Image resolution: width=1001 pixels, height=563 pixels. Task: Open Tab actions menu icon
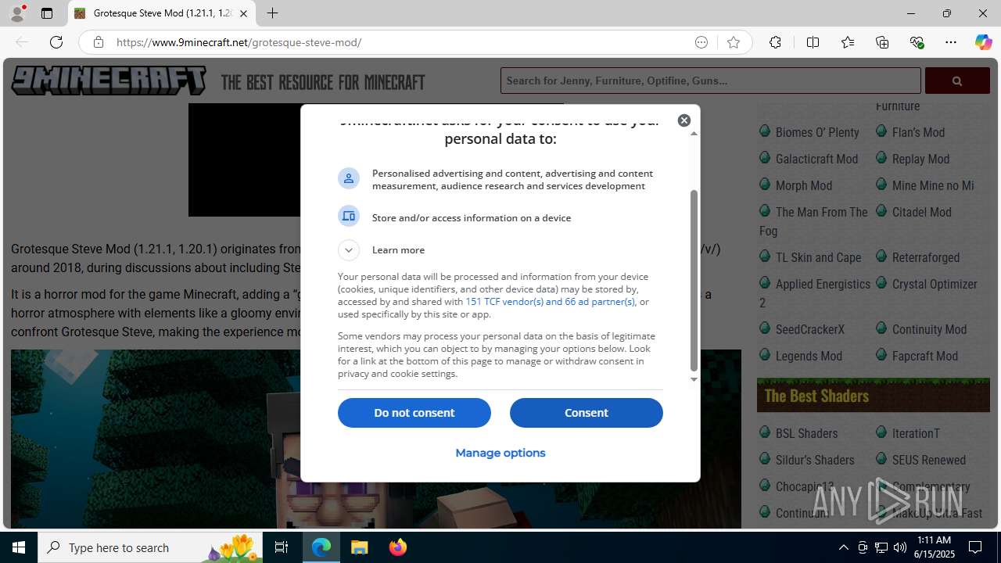coord(47,13)
